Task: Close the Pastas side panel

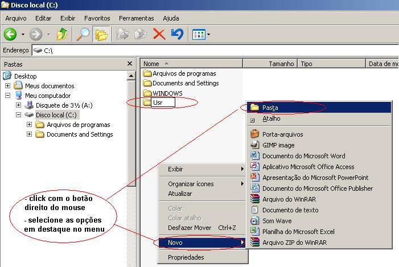Action: tap(130, 64)
